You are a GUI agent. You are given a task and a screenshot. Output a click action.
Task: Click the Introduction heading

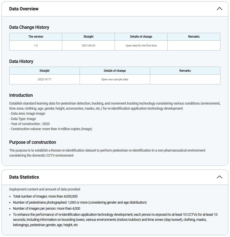click(x=21, y=95)
